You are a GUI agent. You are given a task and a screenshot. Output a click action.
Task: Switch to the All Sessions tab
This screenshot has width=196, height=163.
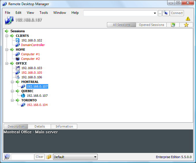click(122, 25)
